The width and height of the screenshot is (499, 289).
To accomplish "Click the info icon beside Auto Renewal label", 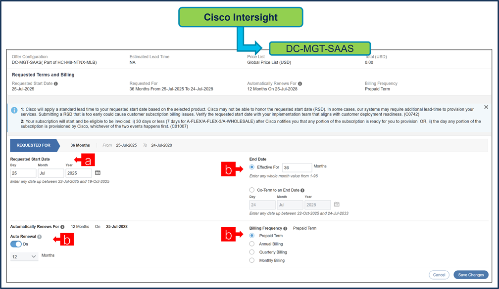I will (40, 237).
